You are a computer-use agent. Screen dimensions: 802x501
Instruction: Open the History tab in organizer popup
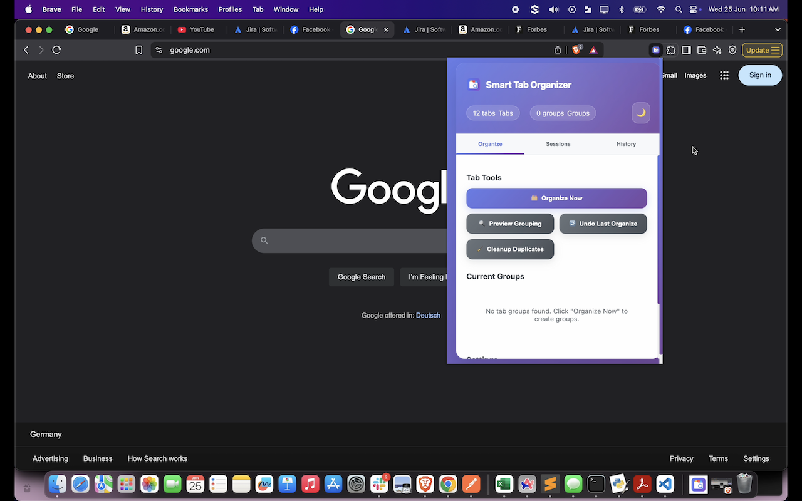(x=626, y=144)
